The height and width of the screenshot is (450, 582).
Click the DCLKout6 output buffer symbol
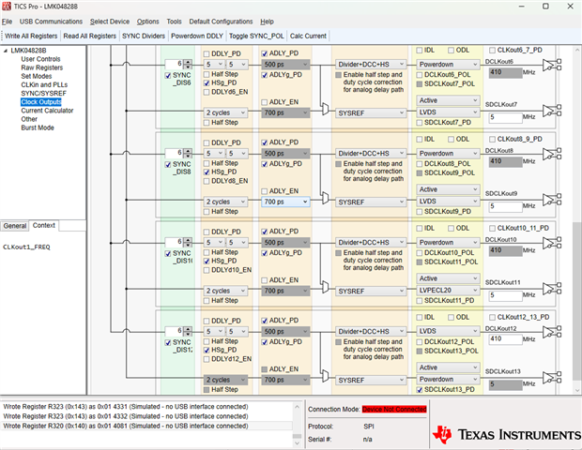coord(552,65)
